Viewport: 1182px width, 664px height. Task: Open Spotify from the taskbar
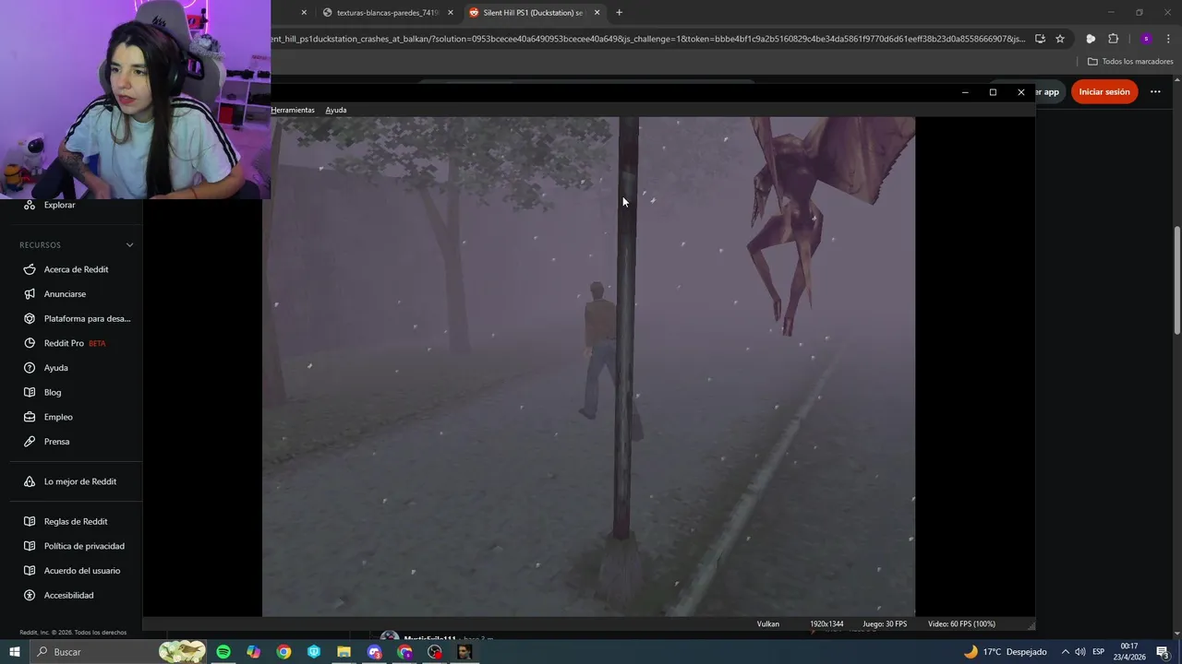[223, 652]
